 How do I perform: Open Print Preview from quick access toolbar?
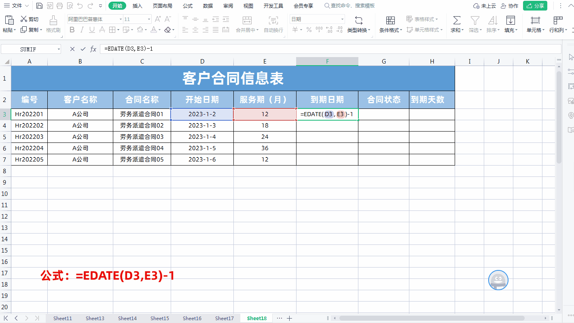point(70,6)
